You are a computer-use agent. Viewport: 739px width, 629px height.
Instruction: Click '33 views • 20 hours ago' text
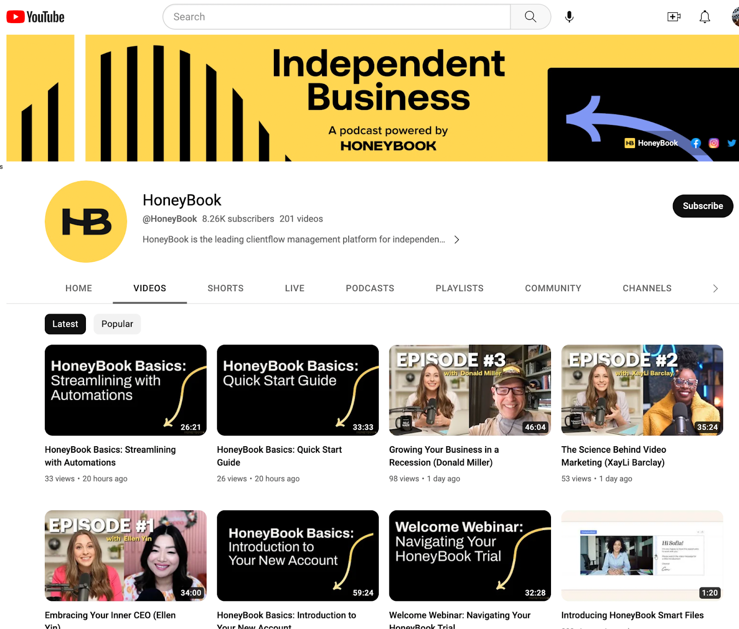point(86,479)
